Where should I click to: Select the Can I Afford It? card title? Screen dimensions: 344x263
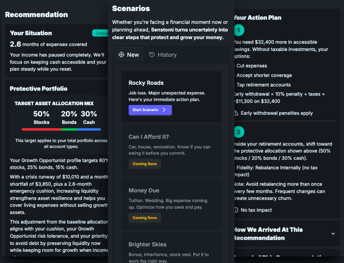(149, 137)
